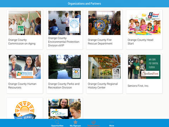View Parks and Recreation Division lake photo
Image resolution: width=169 pixels, height=127 pixels.
tap(64, 67)
